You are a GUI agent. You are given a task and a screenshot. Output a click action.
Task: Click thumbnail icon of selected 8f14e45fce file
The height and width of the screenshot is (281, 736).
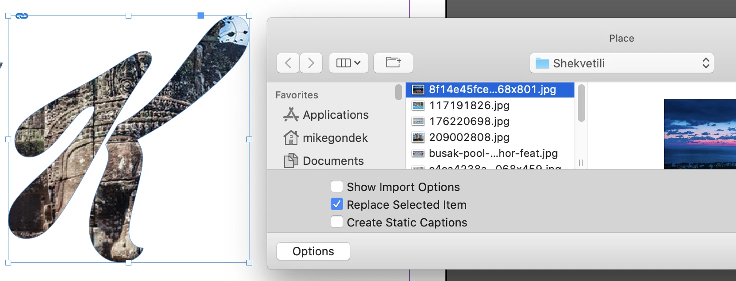pyautogui.click(x=418, y=90)
